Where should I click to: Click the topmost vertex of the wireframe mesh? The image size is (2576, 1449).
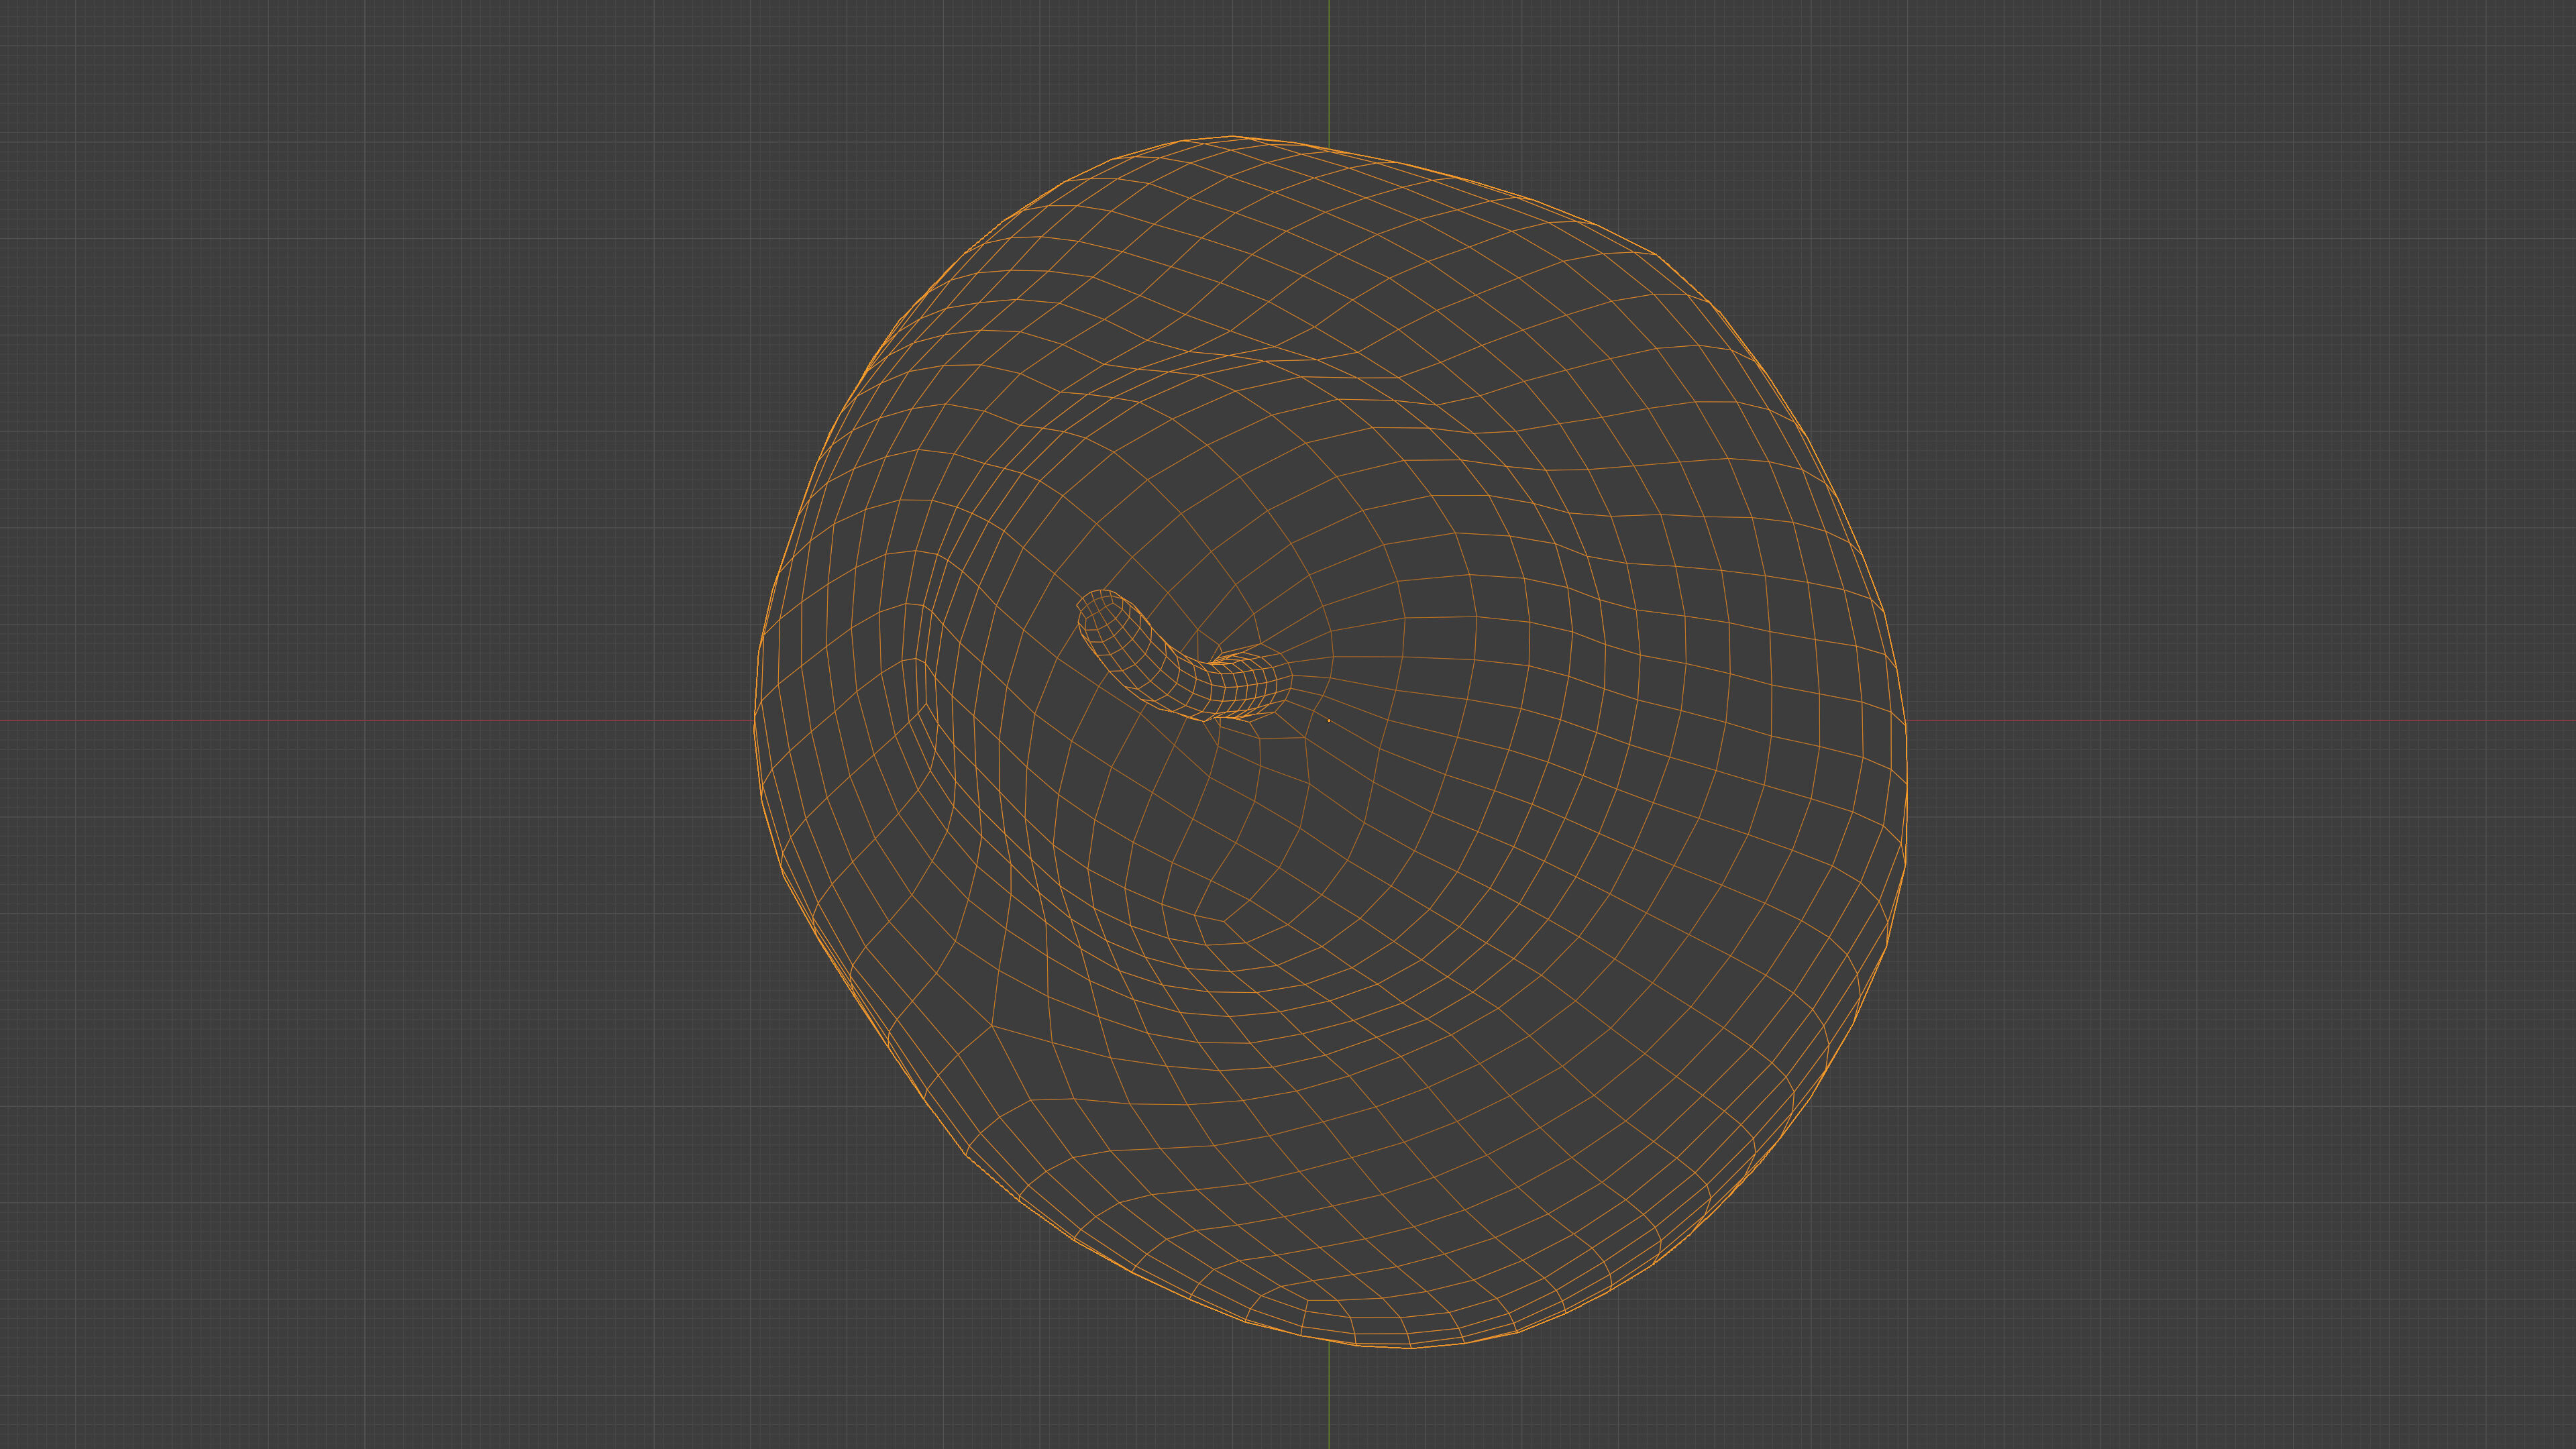coord(1233,136)
